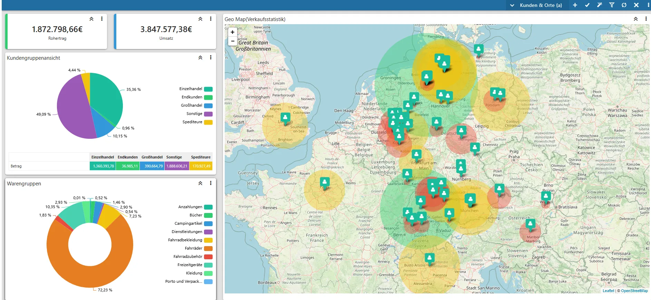Image resolution: width=651 pixels, height=300 pixels.
Task: Toggle Spediteure series in the pie legend
Action: (197, 122)
